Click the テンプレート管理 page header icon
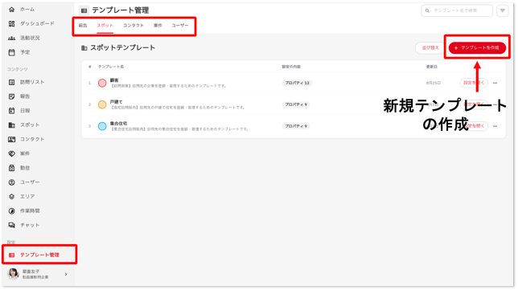 [x=84, y=10]
